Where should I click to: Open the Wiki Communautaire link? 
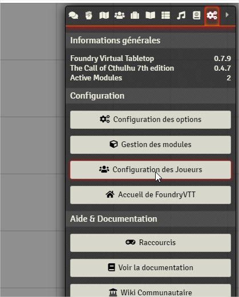click(x=151, y=291)
